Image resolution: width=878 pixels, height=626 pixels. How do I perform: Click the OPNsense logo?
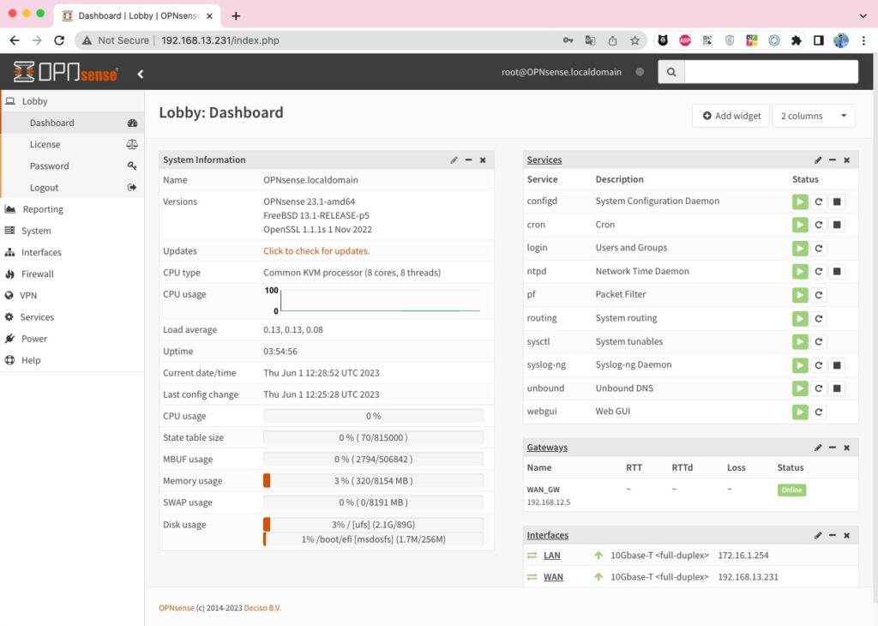click(65, 72)
